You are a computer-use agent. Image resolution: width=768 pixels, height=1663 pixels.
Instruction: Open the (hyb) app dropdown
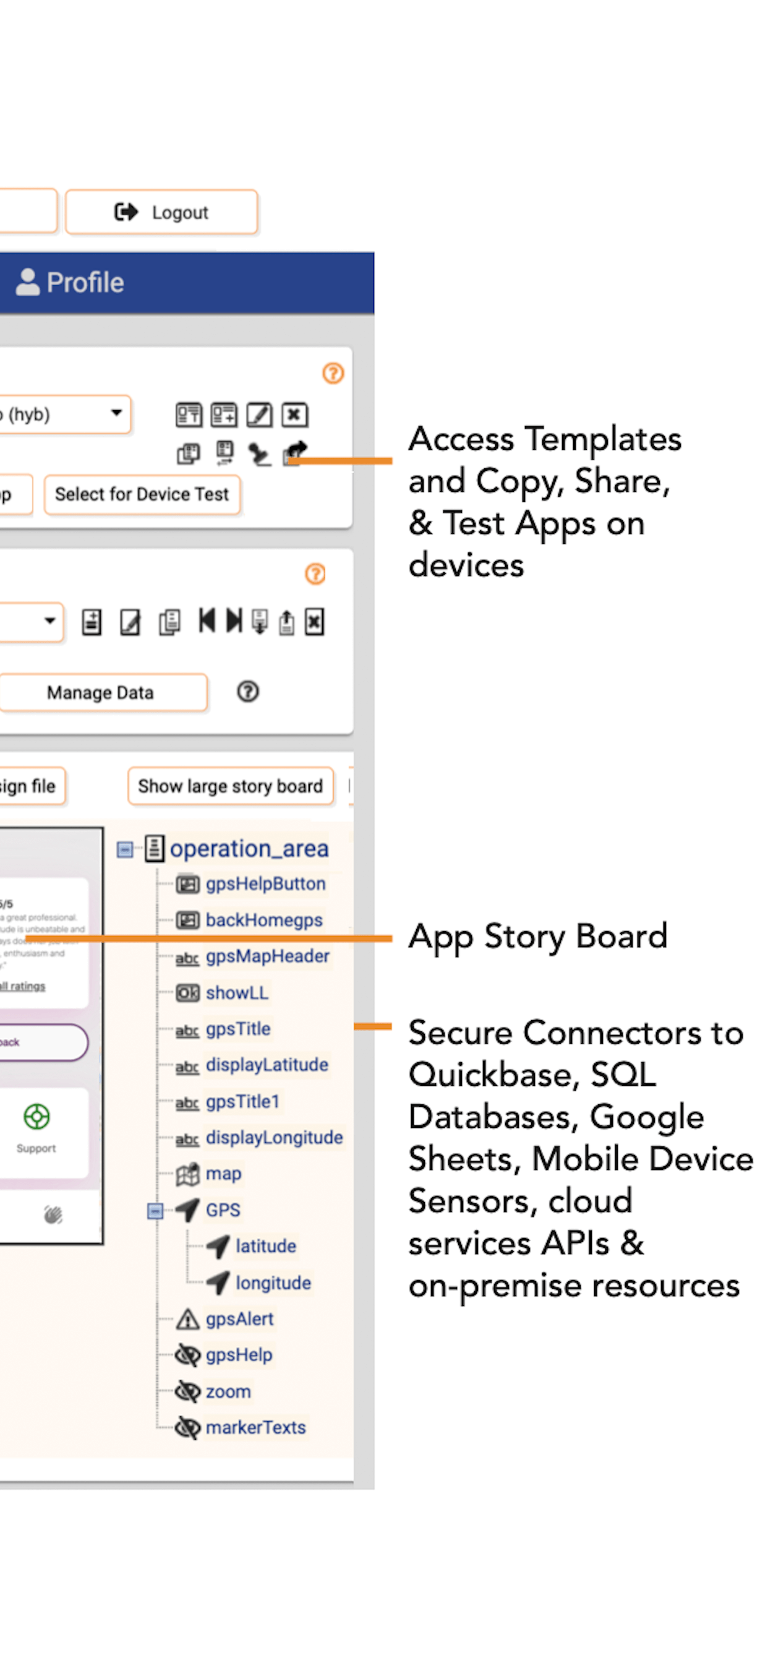64,415
